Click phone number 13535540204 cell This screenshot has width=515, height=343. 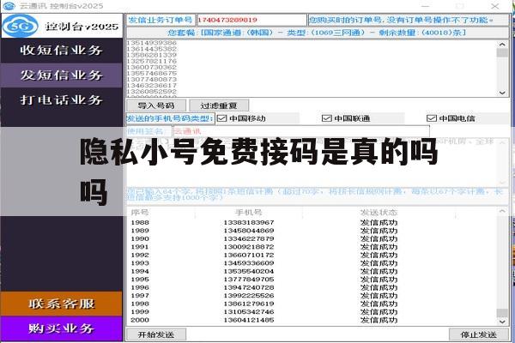click(x=249, y=271)
